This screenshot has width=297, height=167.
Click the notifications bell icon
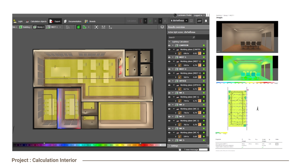point(206,21)
